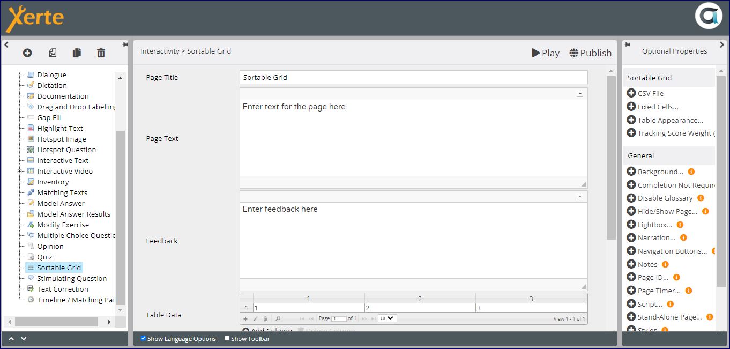The height and width of the screenshot is (349, 730).
Task: Open the rows-per-page dropdown in Table Data
Action: pos(387,318)
